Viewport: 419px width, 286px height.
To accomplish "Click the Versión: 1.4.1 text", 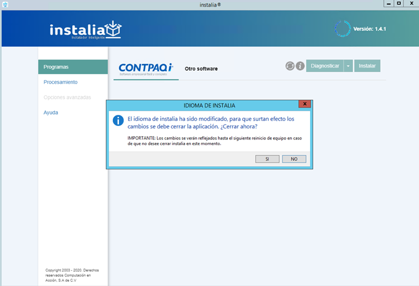I will tap(370, 29).
